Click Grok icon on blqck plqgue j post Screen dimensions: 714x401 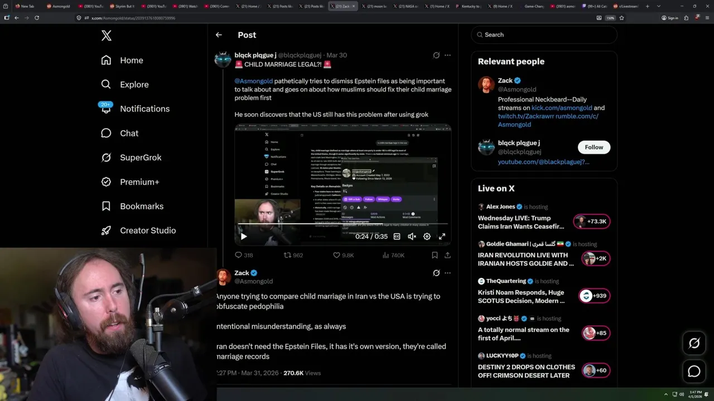tap(436, 55)
